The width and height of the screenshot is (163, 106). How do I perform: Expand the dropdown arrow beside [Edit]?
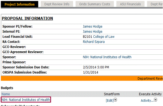click(115, 100)
